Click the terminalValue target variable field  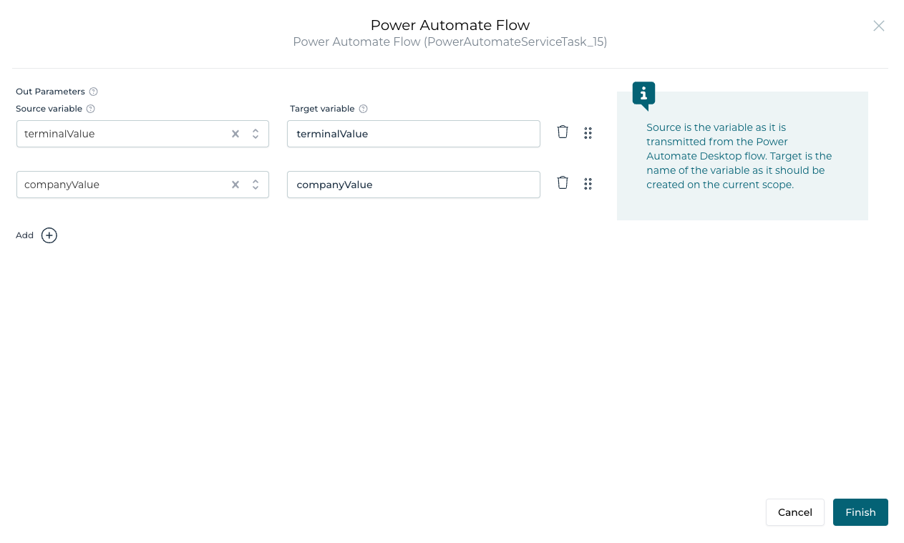(x=413, y=133)
